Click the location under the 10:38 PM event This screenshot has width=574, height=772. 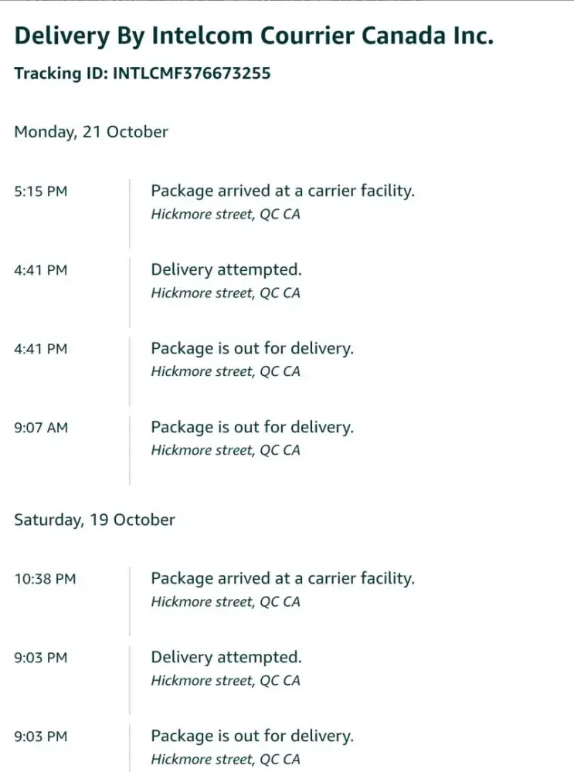225,602
